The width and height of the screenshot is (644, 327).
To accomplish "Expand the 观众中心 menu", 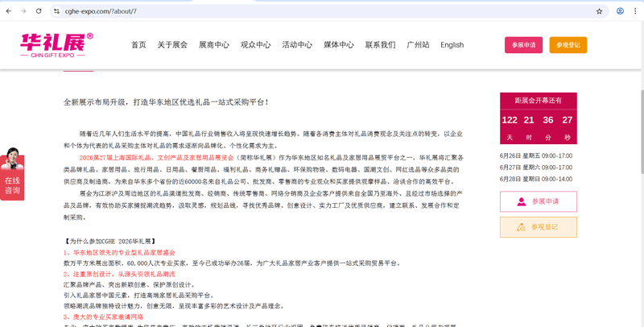I will (x=255, y=45).
